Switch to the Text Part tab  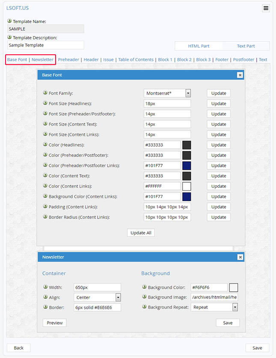coord(246,46)
